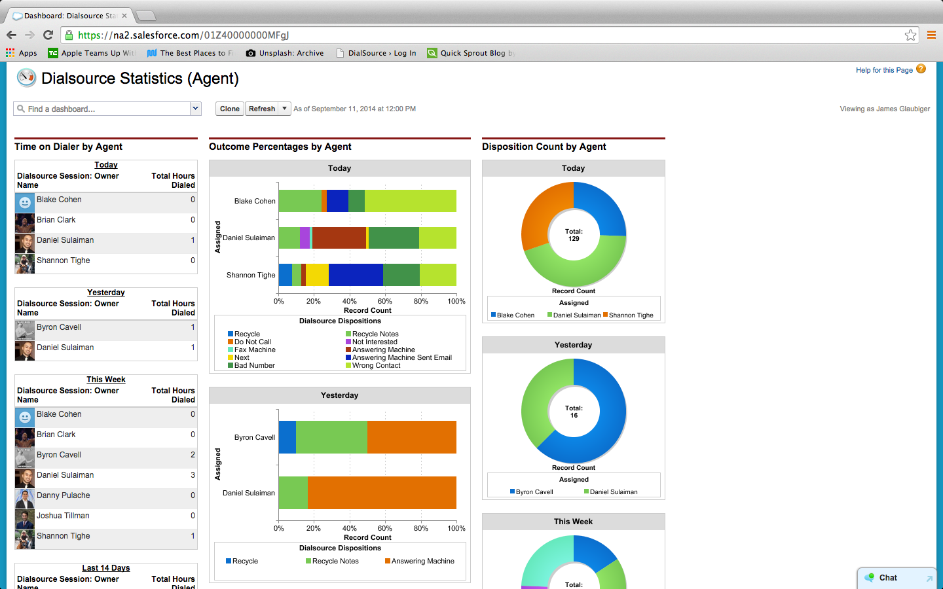The width and height of the screenshot is (943, 589).
Task: Expand the Find a dashboard dropdown arrow
Action: pyautogui.click(x=195, y=109)
